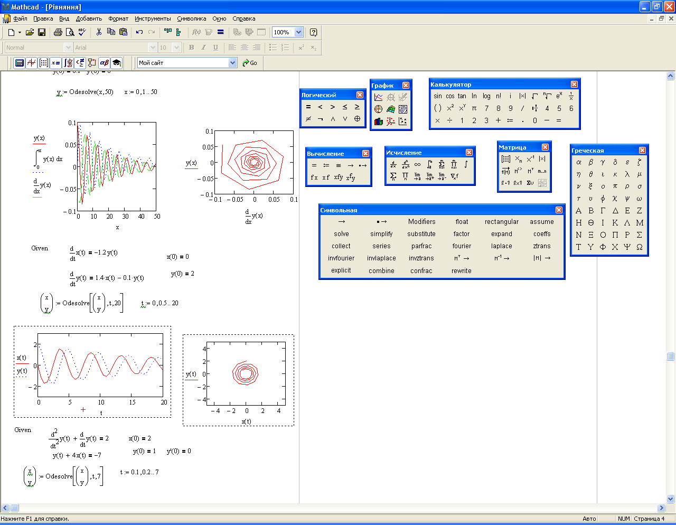Insert the definite integral in Исчисление palette

(429, 164)
